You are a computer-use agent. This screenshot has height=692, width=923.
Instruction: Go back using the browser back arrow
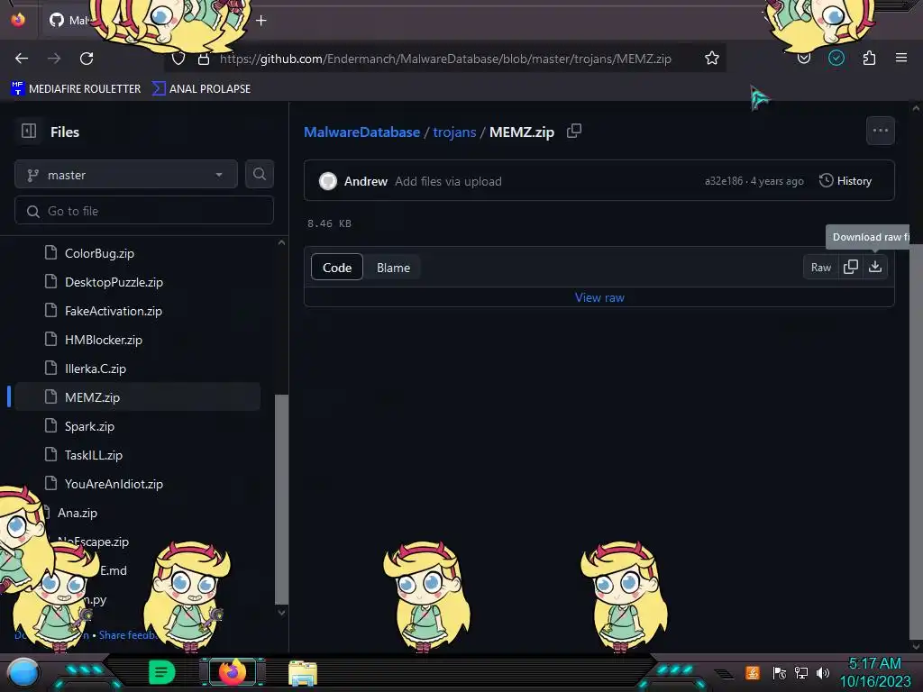coord(22,59)
